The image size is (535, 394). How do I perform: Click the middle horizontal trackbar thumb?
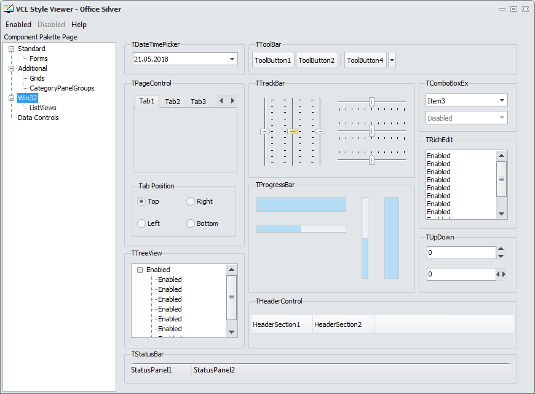371,131
